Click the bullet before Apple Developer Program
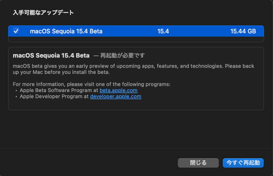 (x=17, y=97)
